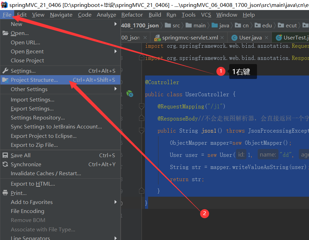The image size is (309, 240).
Task: Click the edu package icon in breadcrumb
Action: (258, 25)
